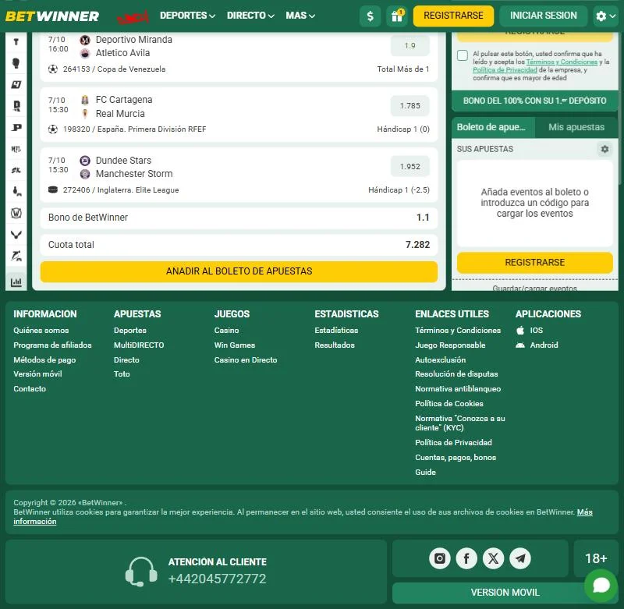
Task: Select the SK icon in sidebar
Action: [x=16, y=170]
